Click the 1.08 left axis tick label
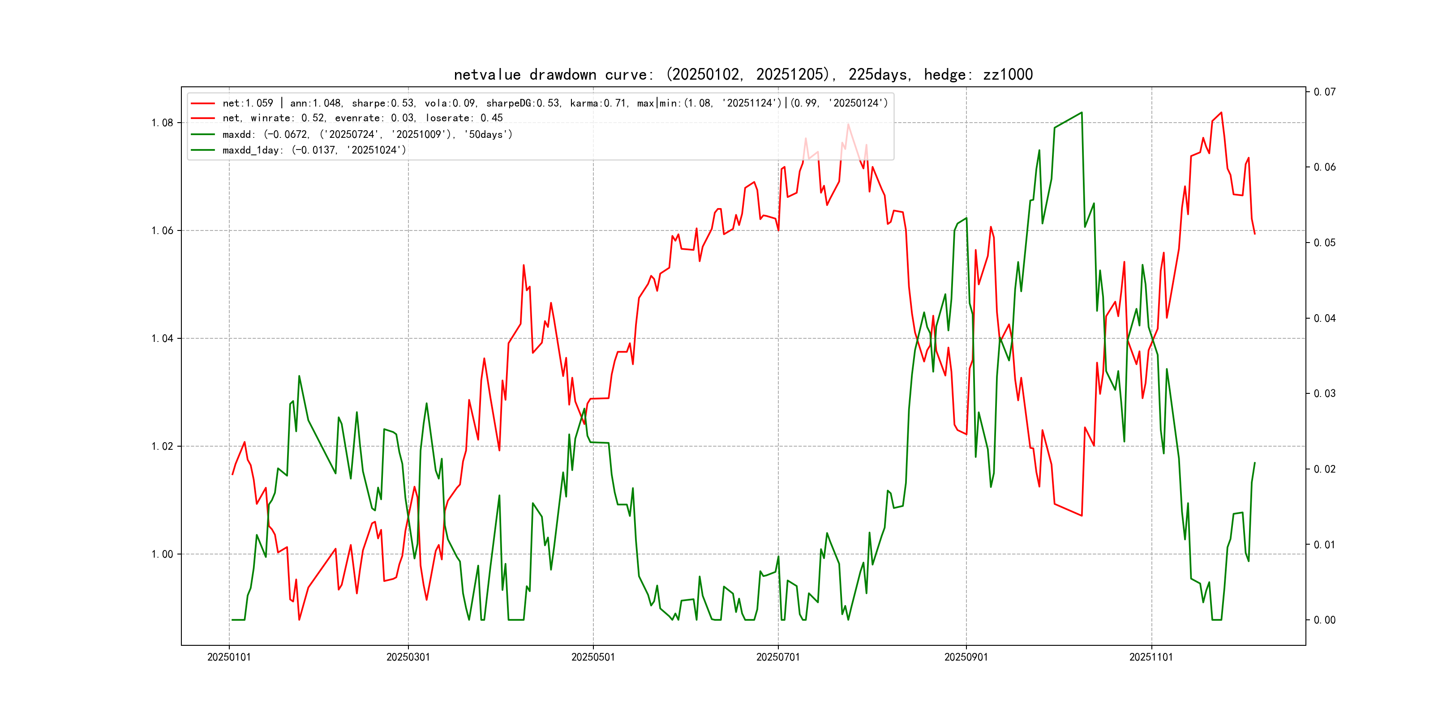The image size is (1451, 725). coord(162,123)
